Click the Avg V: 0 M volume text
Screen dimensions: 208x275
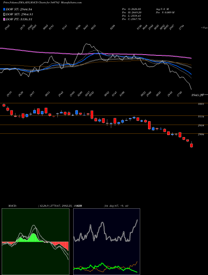(162, 9)
